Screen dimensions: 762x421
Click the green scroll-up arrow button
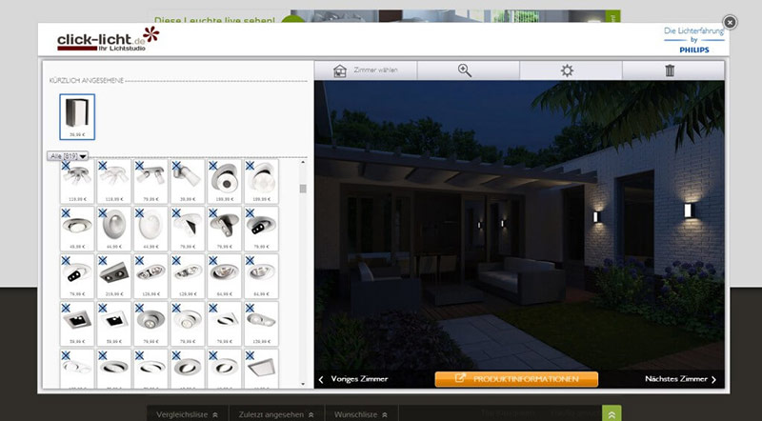[612, 414]
